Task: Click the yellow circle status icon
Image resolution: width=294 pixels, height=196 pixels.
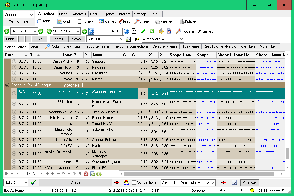Action: [x=252, y=191]
